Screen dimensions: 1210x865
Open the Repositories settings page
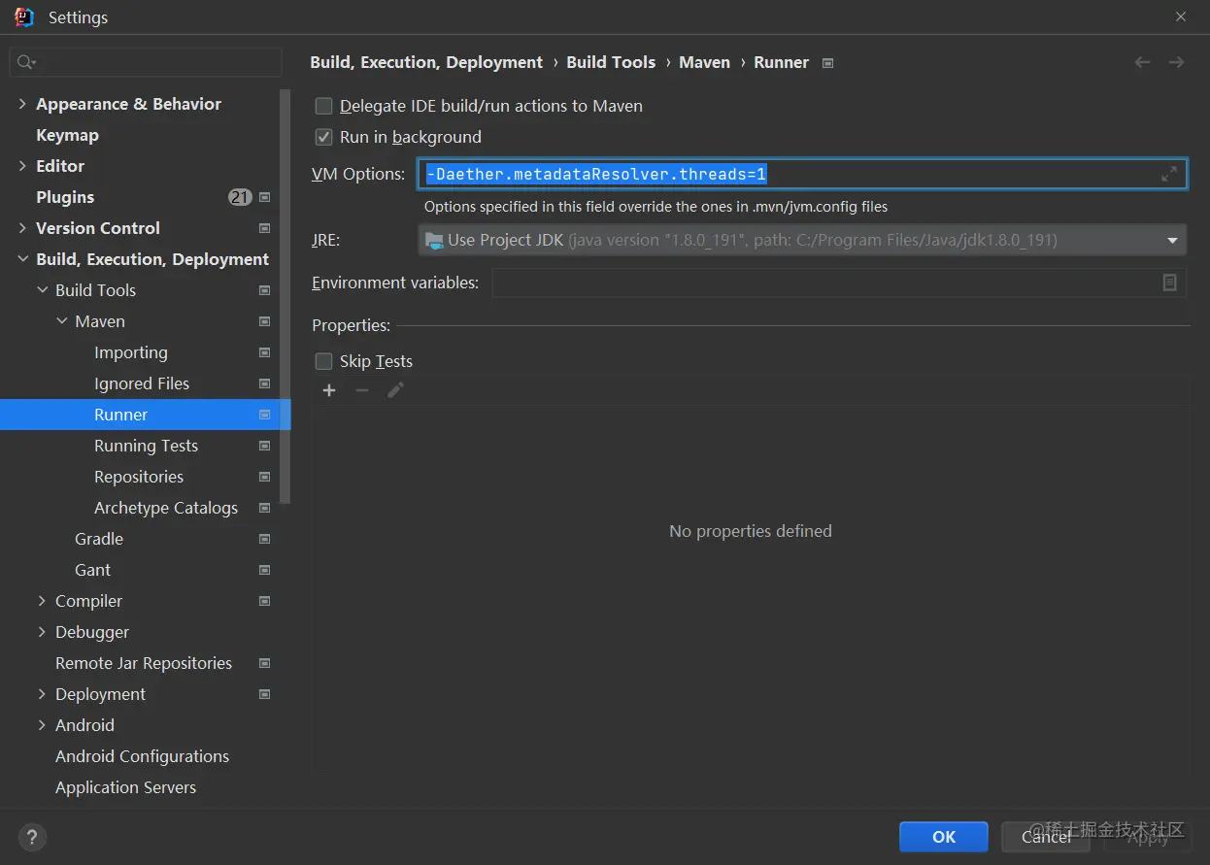[139, 477]
